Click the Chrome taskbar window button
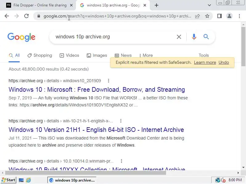Screen dimensions: 246x184 [72, 180]
